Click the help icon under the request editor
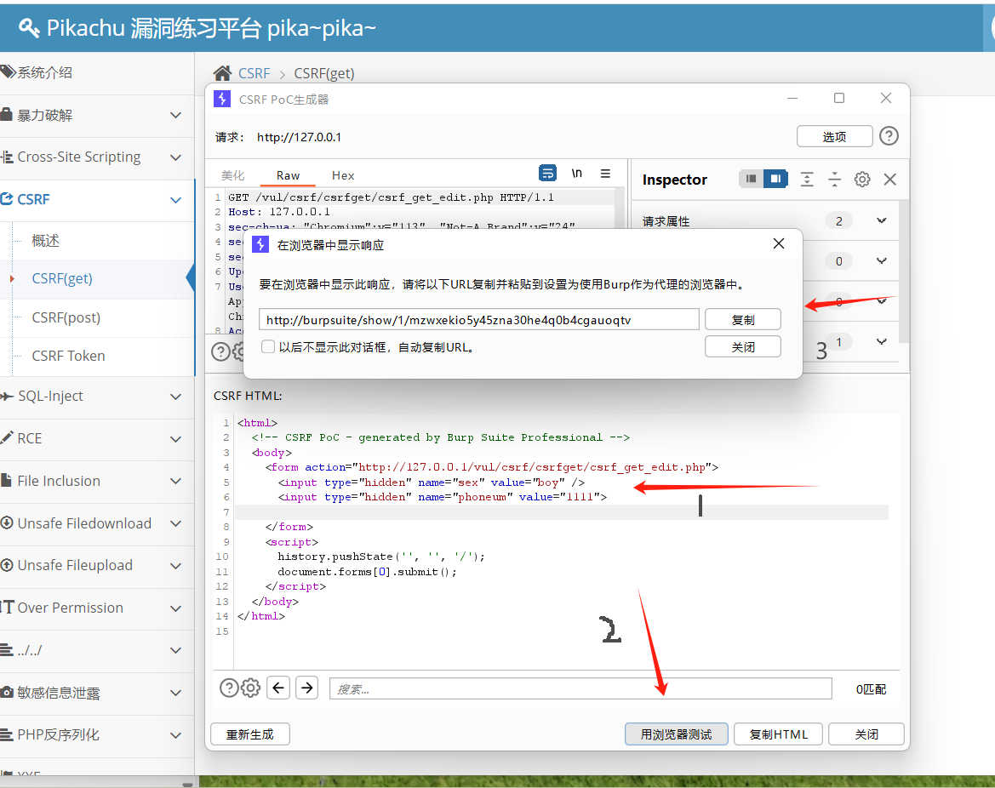The width and height of the screenshot is (995, 788). click(220, 351)
